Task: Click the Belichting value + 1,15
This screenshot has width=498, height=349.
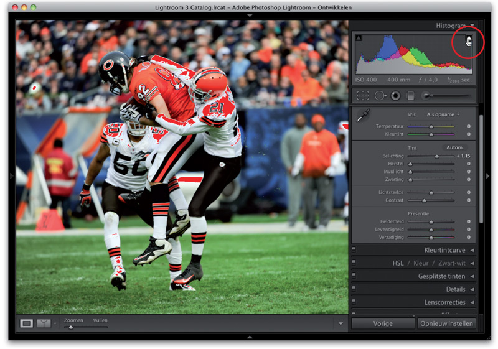Action: pyautogui.click(x=463, y=156)
